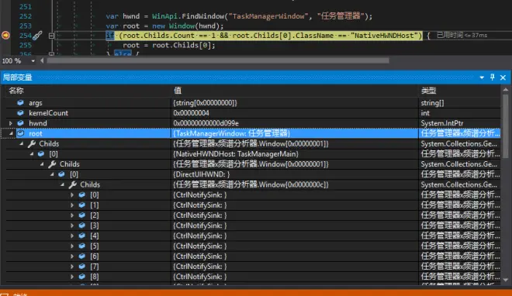The height and width of the screenshot is (296, 512).
Task: Click the wrench icon of root's Childs
Action: click(x=32, y=144)
